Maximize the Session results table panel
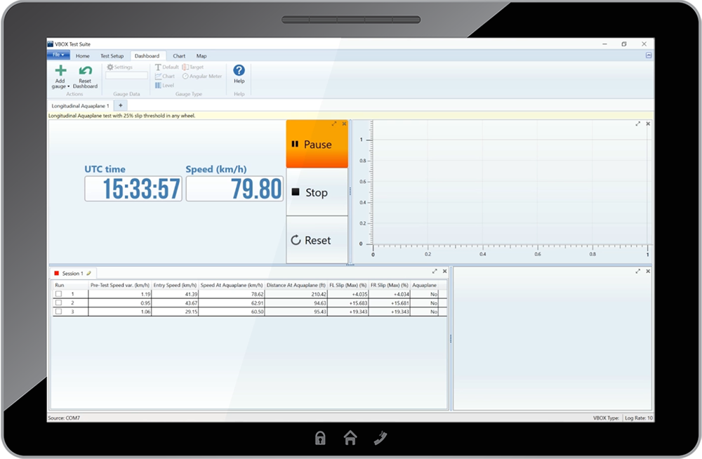Viewport: 702px width, 459px height. (x=435, y=271)
